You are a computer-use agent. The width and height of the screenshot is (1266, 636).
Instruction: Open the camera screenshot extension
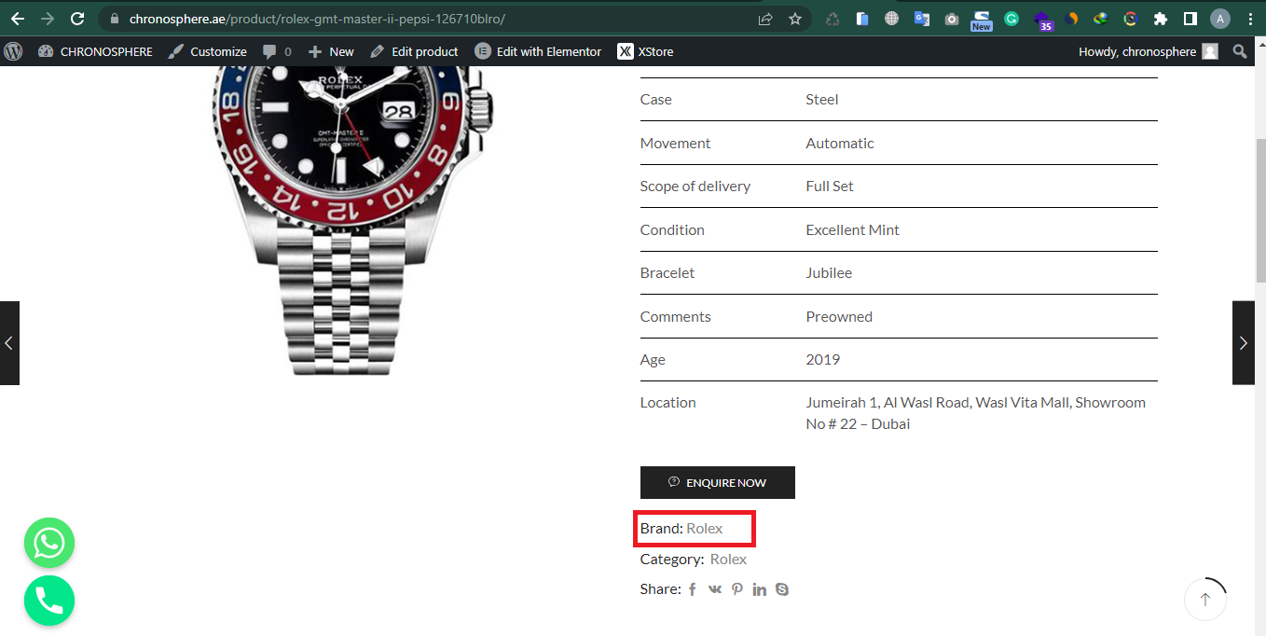(x=952, y=19)
